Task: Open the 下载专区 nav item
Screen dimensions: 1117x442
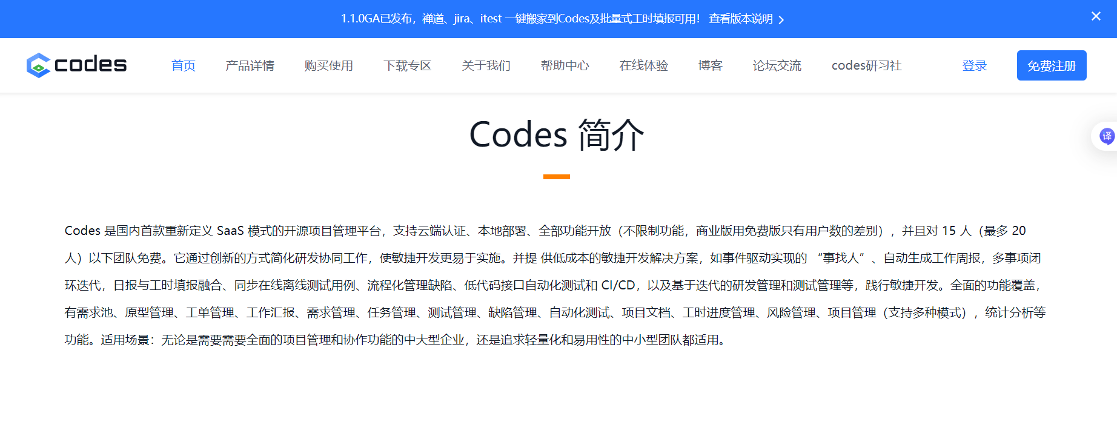Action: tap(408, 65)
